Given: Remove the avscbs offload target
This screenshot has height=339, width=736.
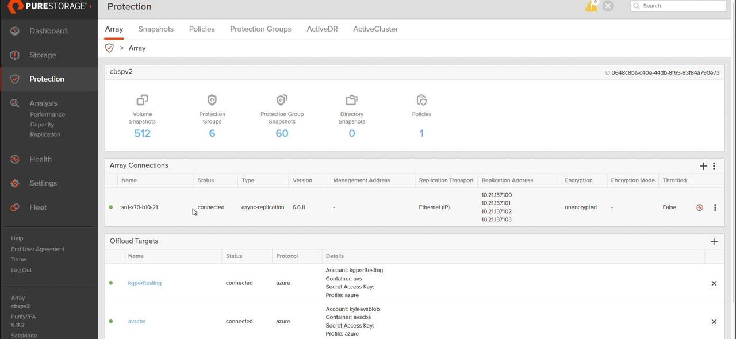Looking at the screenshot, I should [x=714, y=322].
